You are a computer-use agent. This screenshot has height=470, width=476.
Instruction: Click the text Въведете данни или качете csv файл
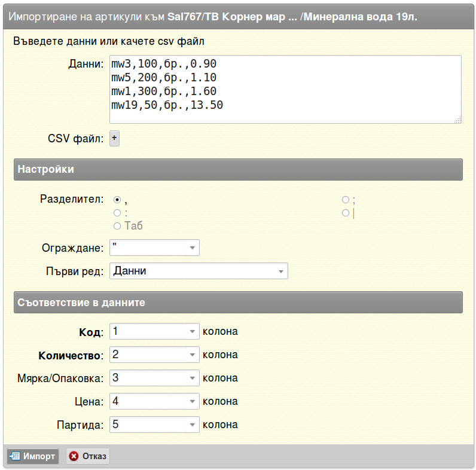pos(109,41)
